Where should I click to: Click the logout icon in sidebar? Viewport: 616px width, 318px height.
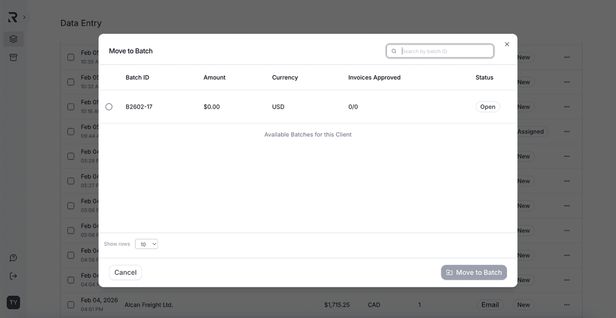pyautogui.click(x=13, y=276)
